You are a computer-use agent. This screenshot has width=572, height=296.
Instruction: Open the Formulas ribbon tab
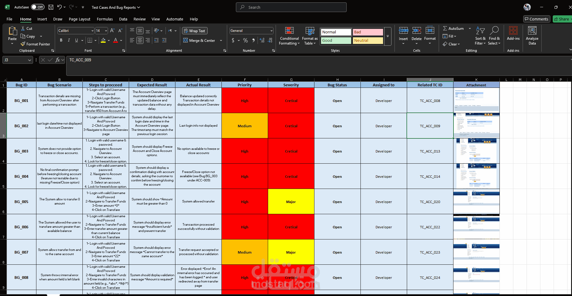tap(105, 19)
